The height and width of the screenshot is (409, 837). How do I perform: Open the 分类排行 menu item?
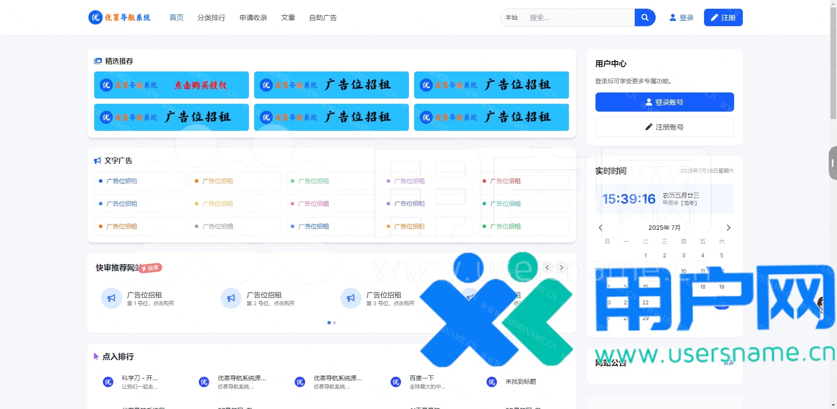(211, 17)
